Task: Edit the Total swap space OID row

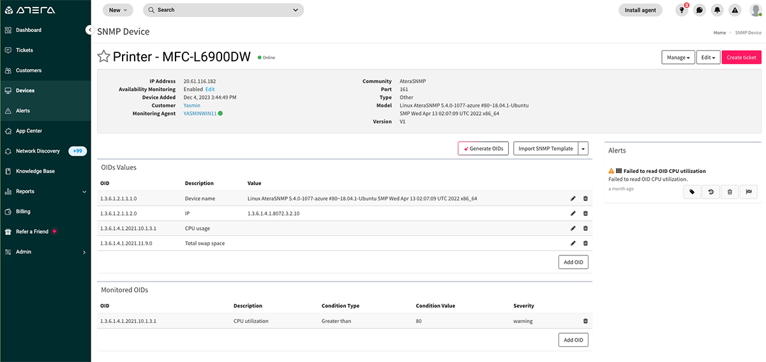Action: coord(573,243)
